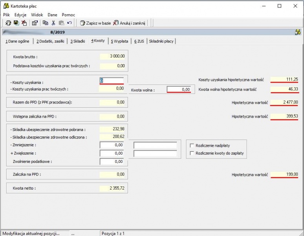Click the scissors Cut icon

pyautogui.click(x=53, y=23)
